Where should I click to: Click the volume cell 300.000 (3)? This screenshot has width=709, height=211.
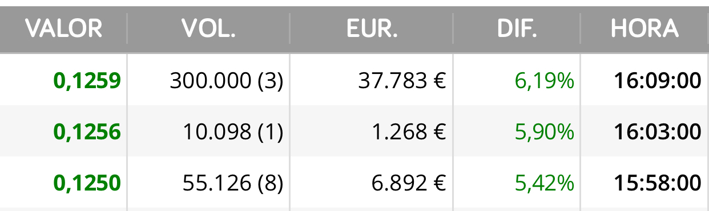pos(227,81)
